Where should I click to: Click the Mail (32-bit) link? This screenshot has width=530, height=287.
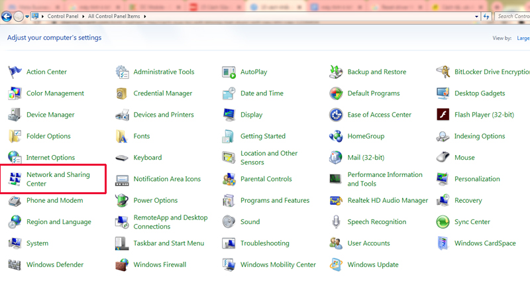pos(366,158)
